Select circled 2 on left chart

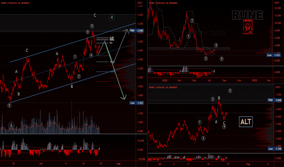click(x=79, y=77)
